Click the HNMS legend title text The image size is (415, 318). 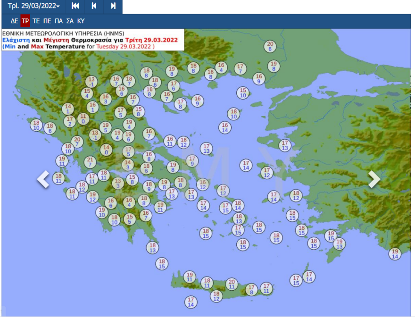(x=62, y=34)
